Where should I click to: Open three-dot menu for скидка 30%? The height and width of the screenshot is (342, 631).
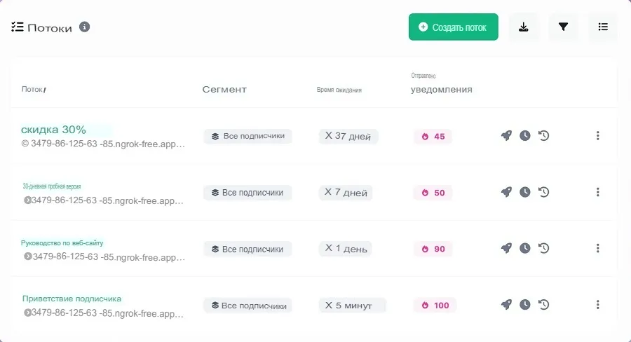[x=597, y=136]
